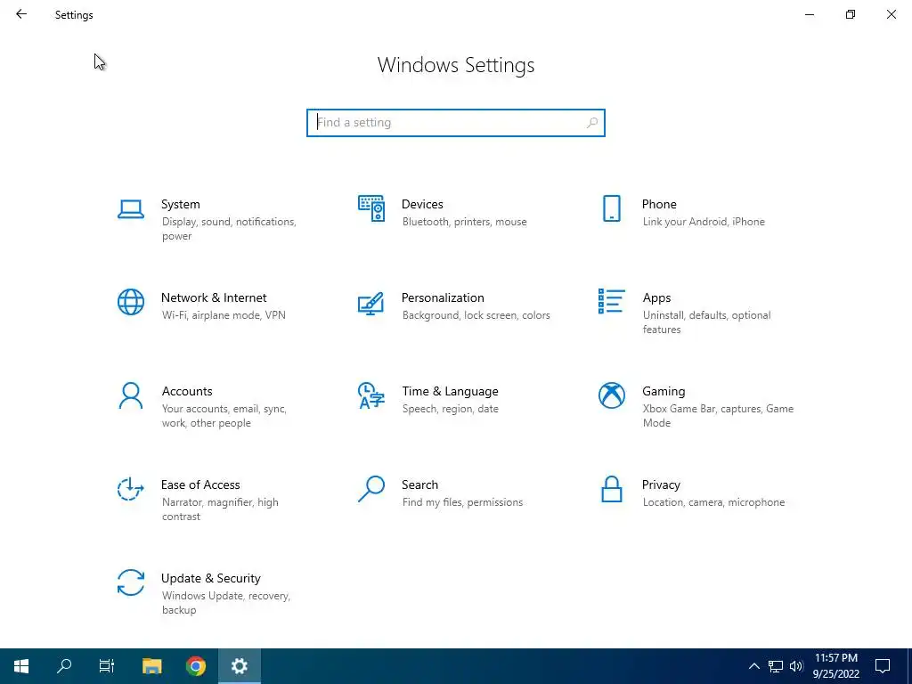Screen dimensions: 912x684
Task: Open the Apps settings title
Action: pyautogui.click(x=656, y=298)
